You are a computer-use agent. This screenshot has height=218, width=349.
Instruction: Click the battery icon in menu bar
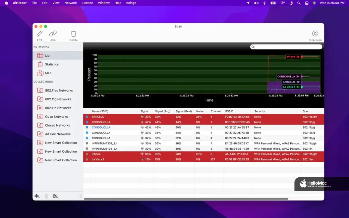point(273,3)
